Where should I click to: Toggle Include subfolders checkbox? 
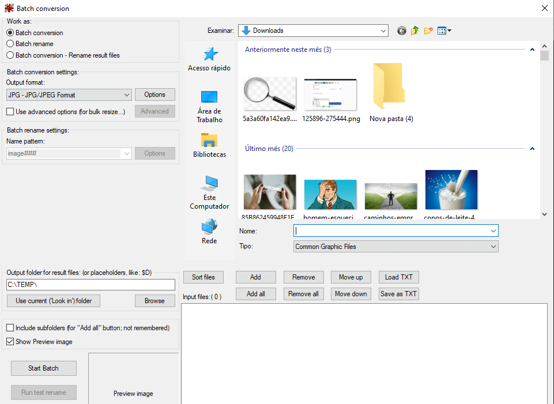(x=10, y=328)
